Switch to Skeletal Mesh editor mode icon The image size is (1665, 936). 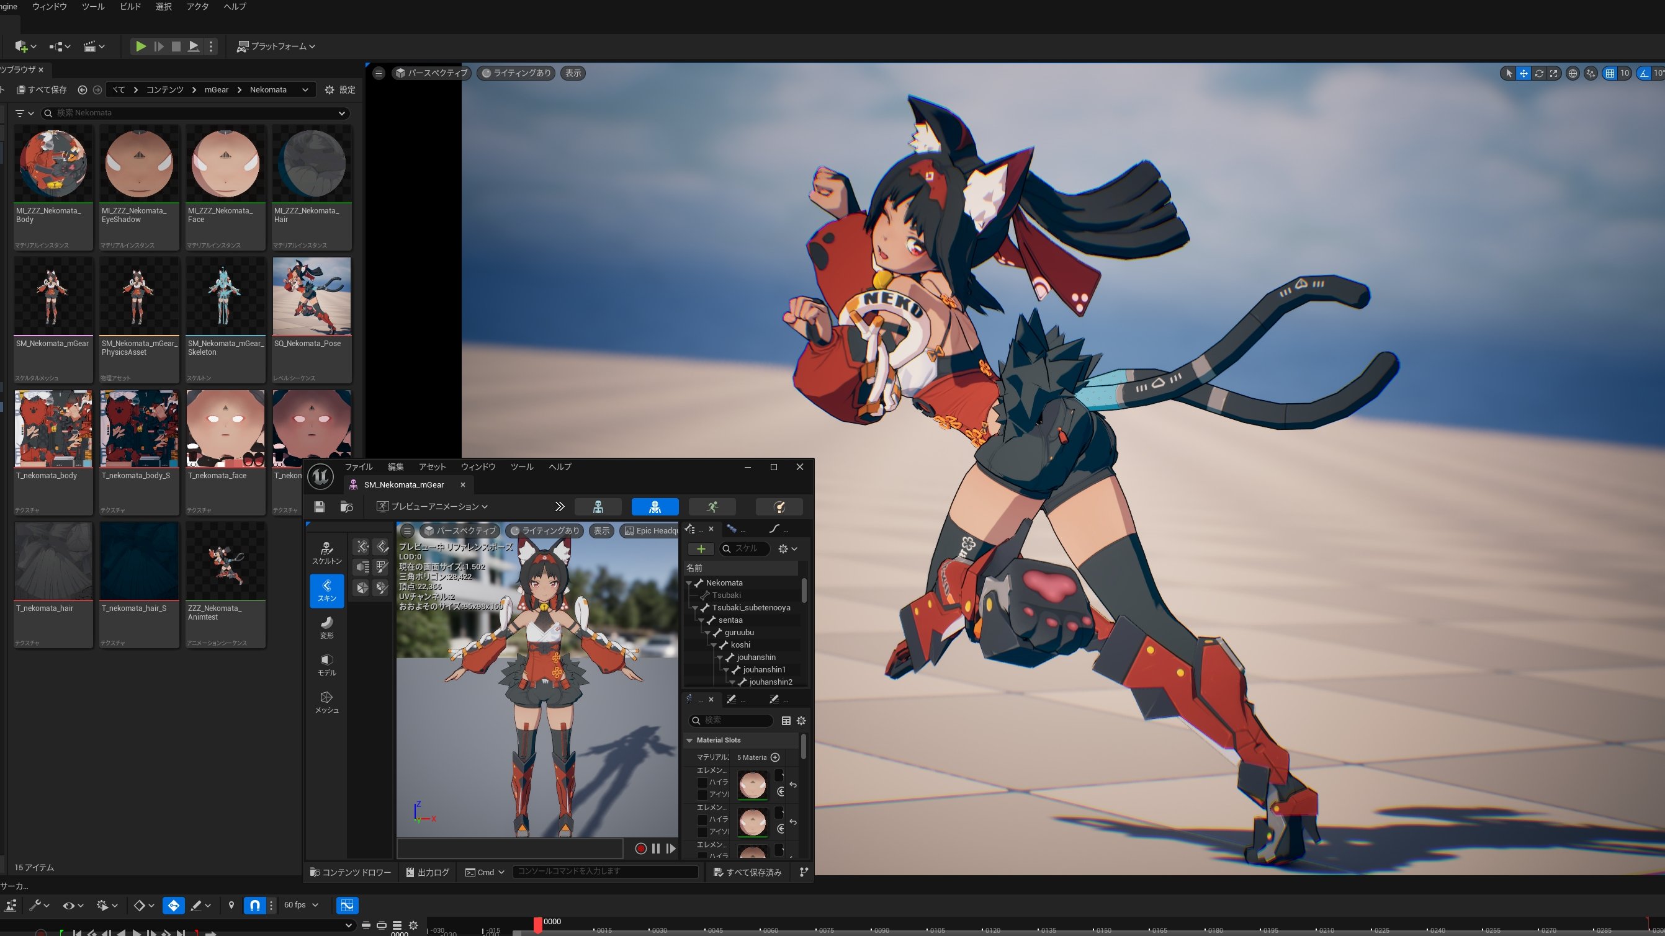click(655, 507)
